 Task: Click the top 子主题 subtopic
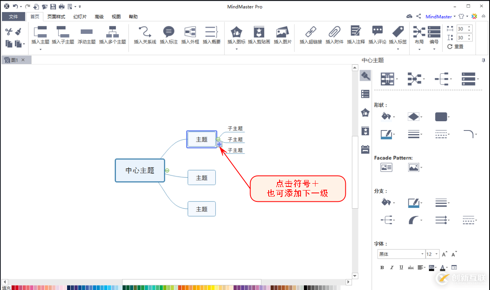(x=235, y=128)
